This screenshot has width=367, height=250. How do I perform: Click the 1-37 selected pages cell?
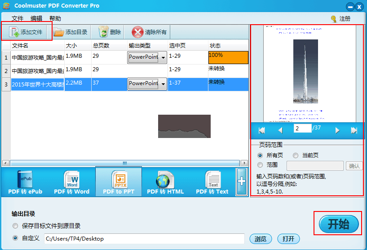click(188, 84)
